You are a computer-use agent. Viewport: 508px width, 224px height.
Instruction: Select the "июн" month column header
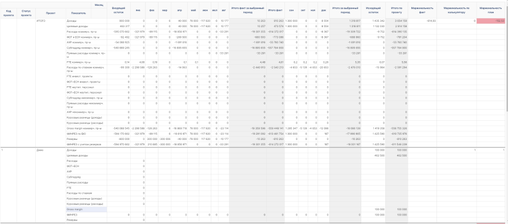tap(205, 10)
